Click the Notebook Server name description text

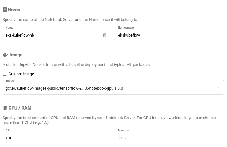point(70,20)
